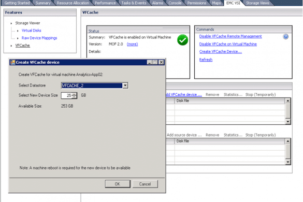Open the Select Datastore dropdown arrow
This screenshot has height=202, width=303.
pos(125,85)
